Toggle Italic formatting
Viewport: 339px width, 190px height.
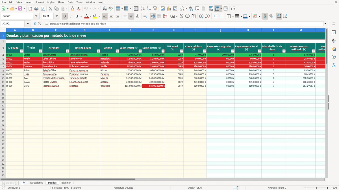71,16
